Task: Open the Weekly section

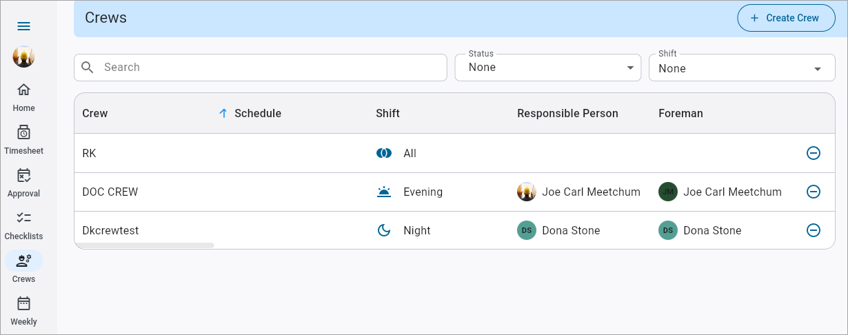Action: (23, 311)
